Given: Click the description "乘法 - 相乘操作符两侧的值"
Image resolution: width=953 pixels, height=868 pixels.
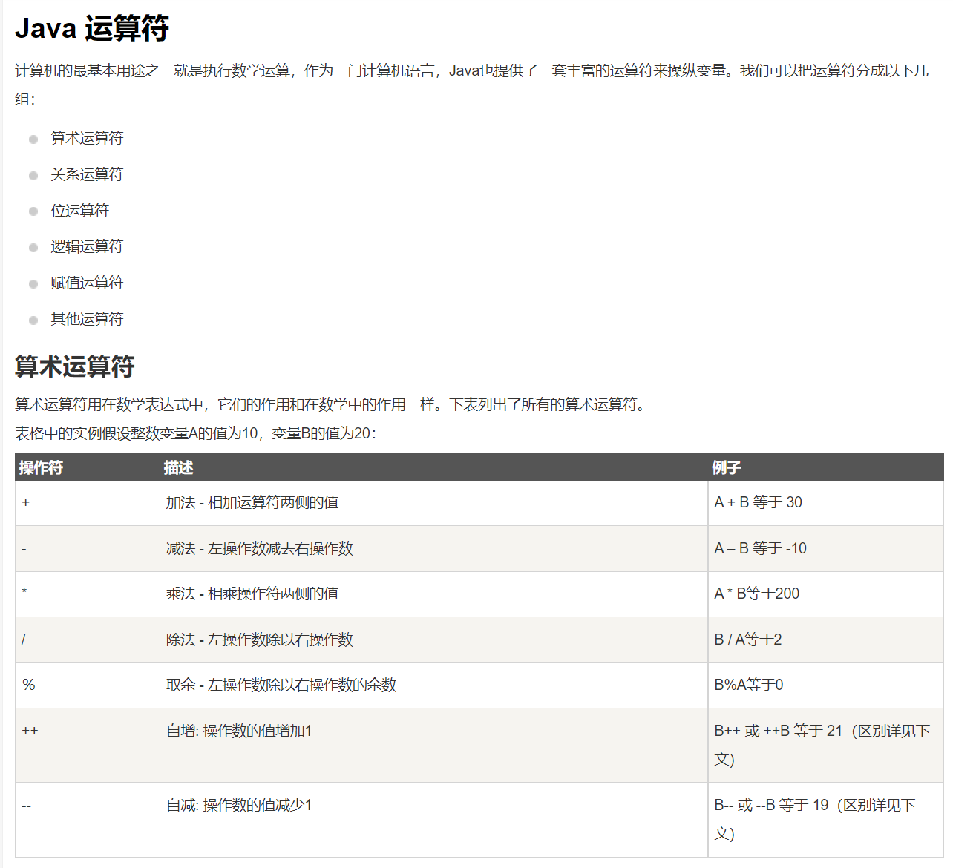Looking at the screenshot, I should pyautogui.click(x=252, y=594).
